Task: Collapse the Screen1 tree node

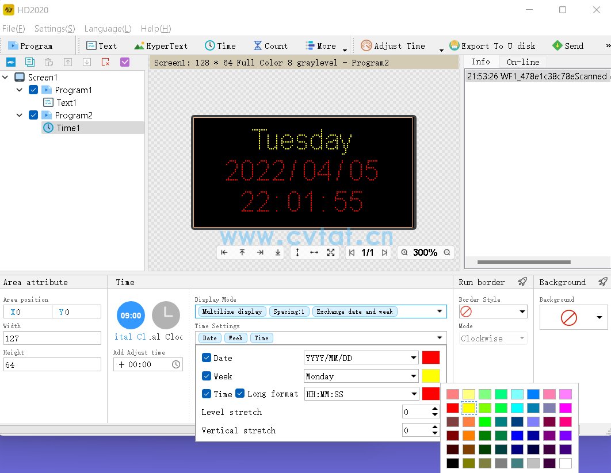Action: [x=5, y=77]
